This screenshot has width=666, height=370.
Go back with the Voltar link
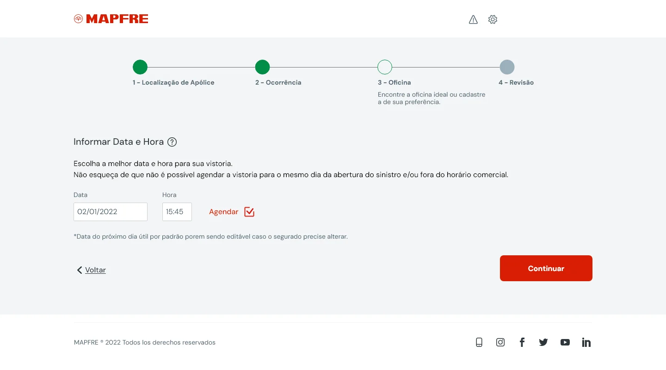pos(95,270)
